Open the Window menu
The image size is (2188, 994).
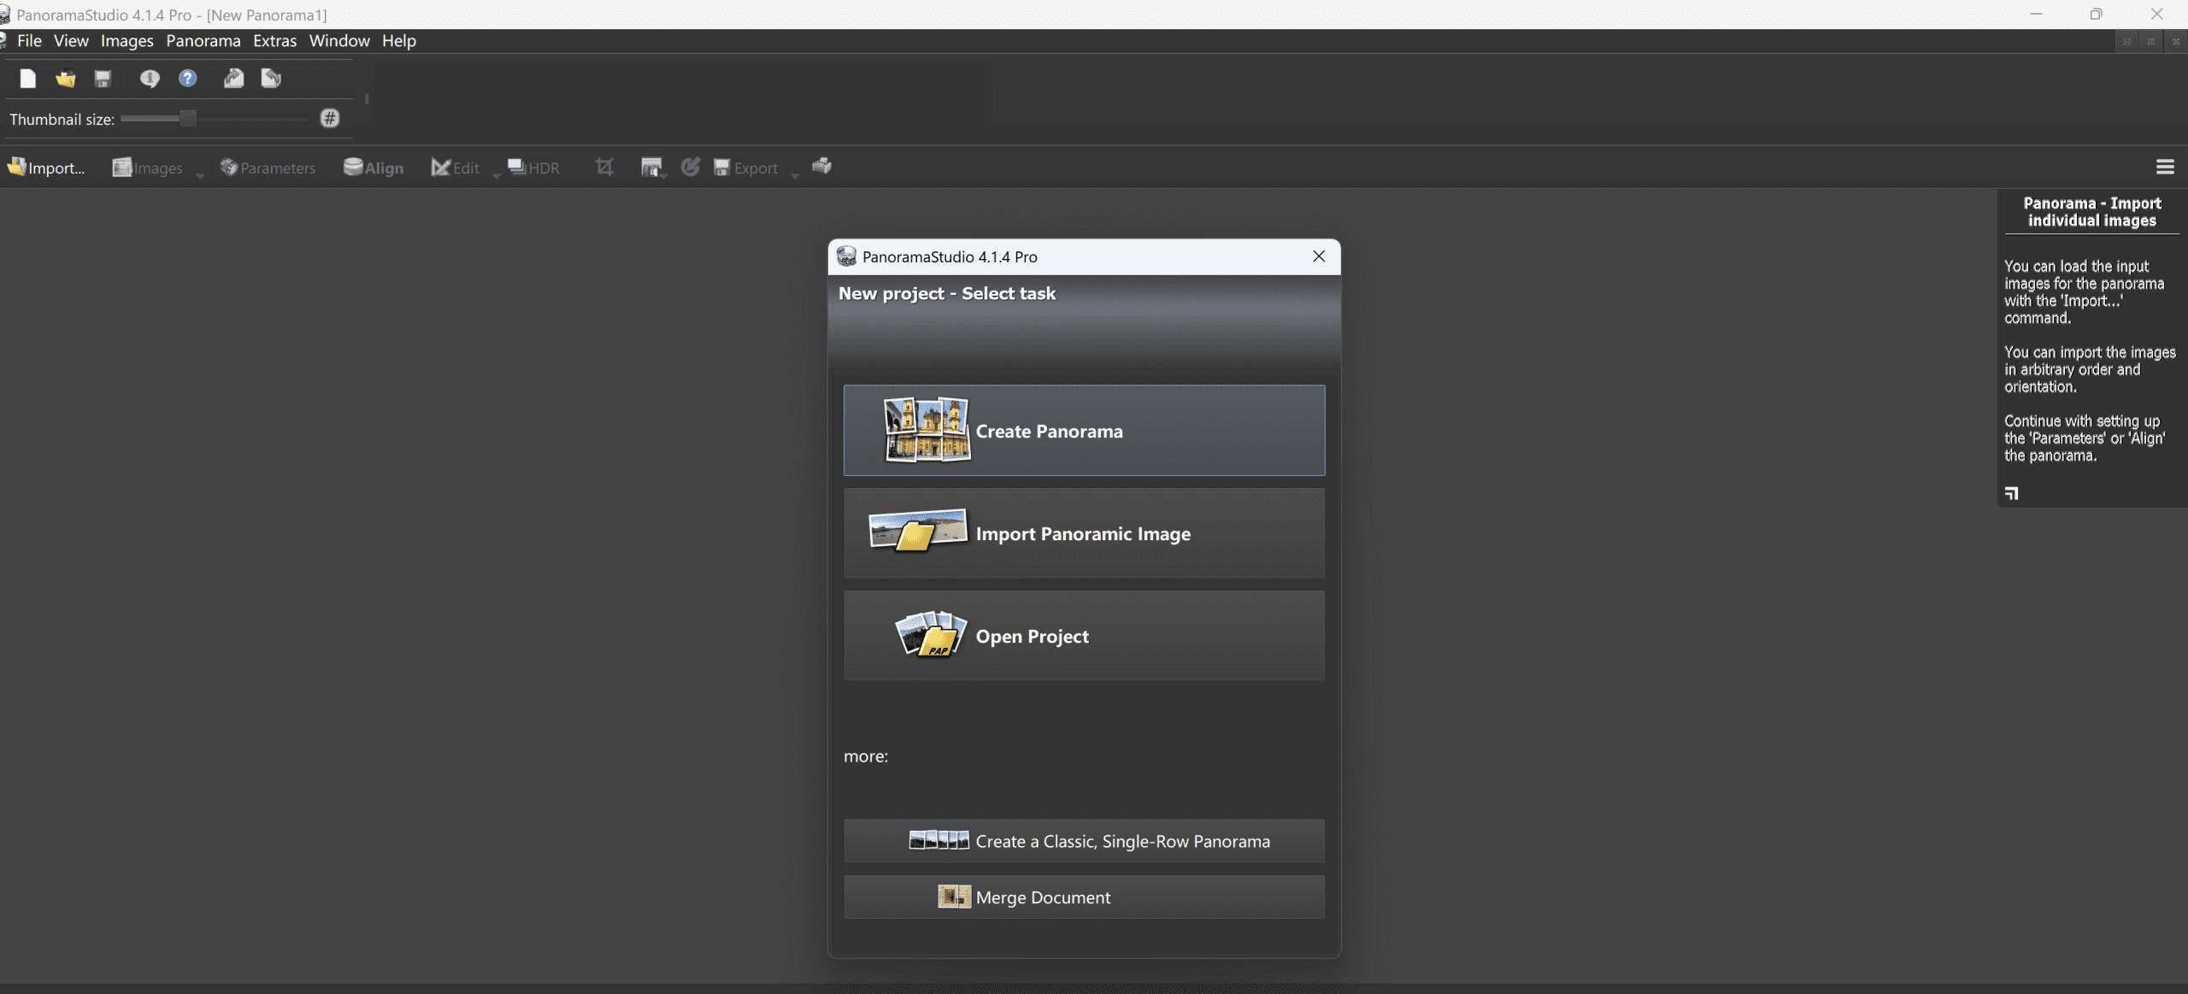pyautogui.click(x=339, y=41)
